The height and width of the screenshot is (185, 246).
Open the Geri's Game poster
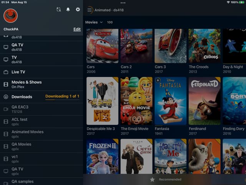pyautogui.click(x=136, y=156)
